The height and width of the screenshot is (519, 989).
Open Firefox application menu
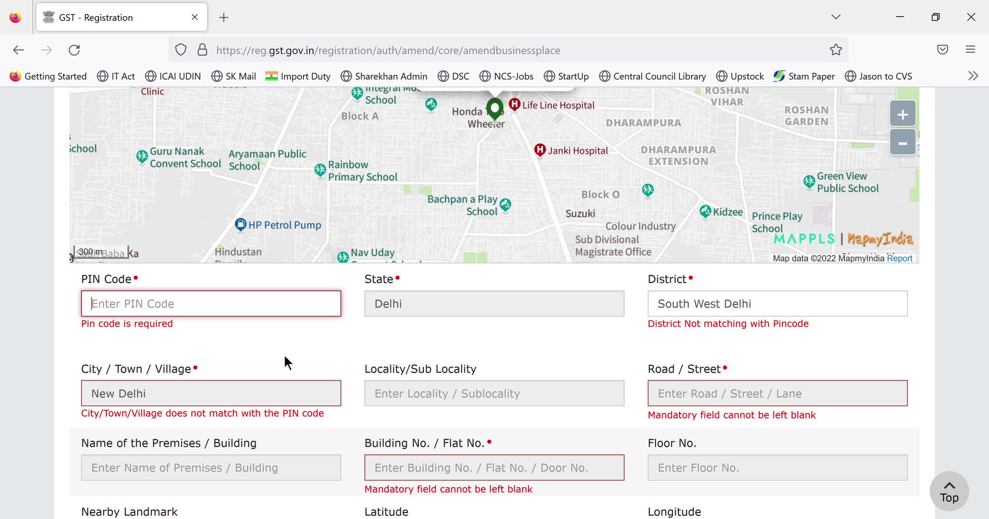click(971, 50)
